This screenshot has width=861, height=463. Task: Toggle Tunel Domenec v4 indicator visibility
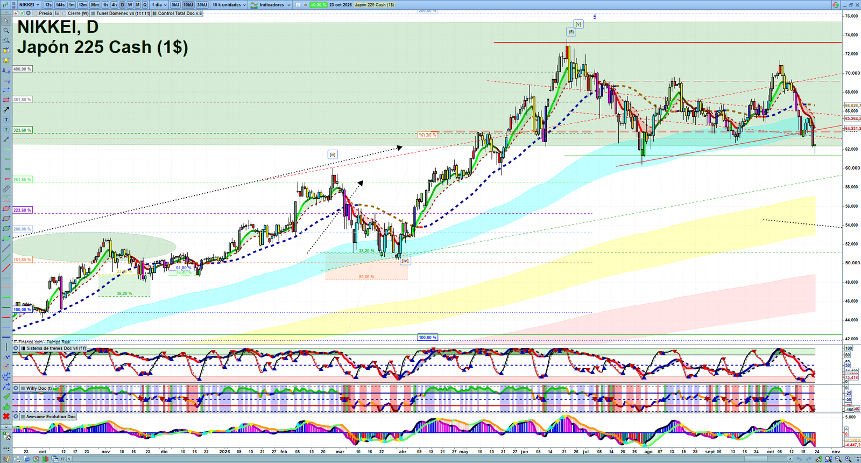(93, 13)
